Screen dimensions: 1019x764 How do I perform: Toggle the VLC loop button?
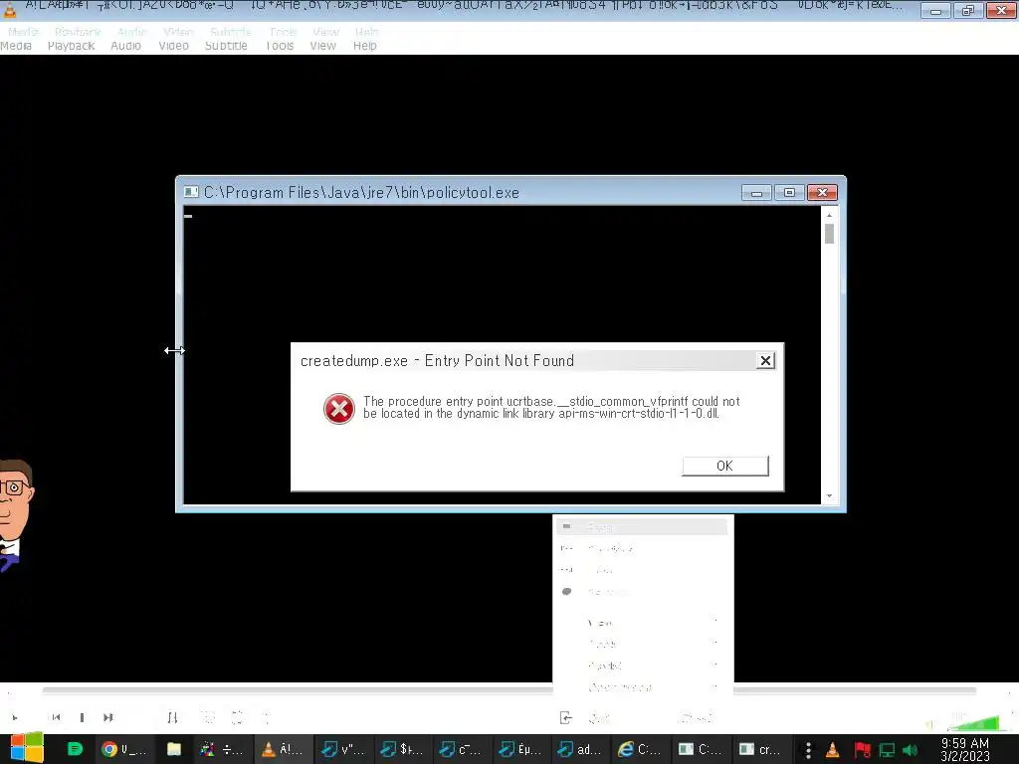[237, 717]
